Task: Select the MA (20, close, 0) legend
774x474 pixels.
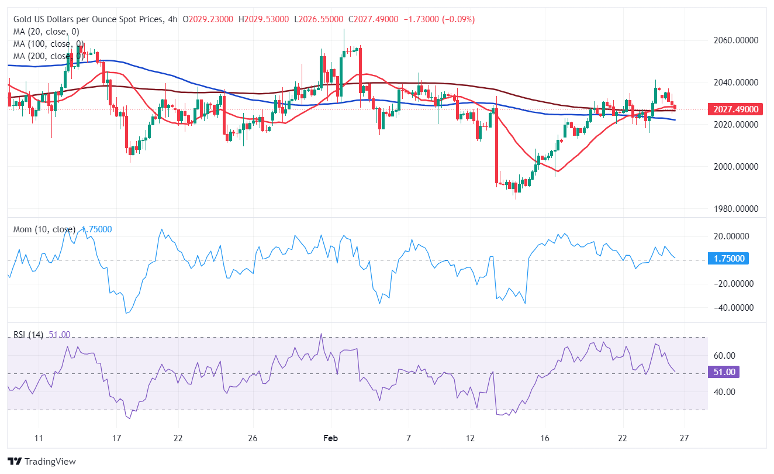Action: coord(46,32)
